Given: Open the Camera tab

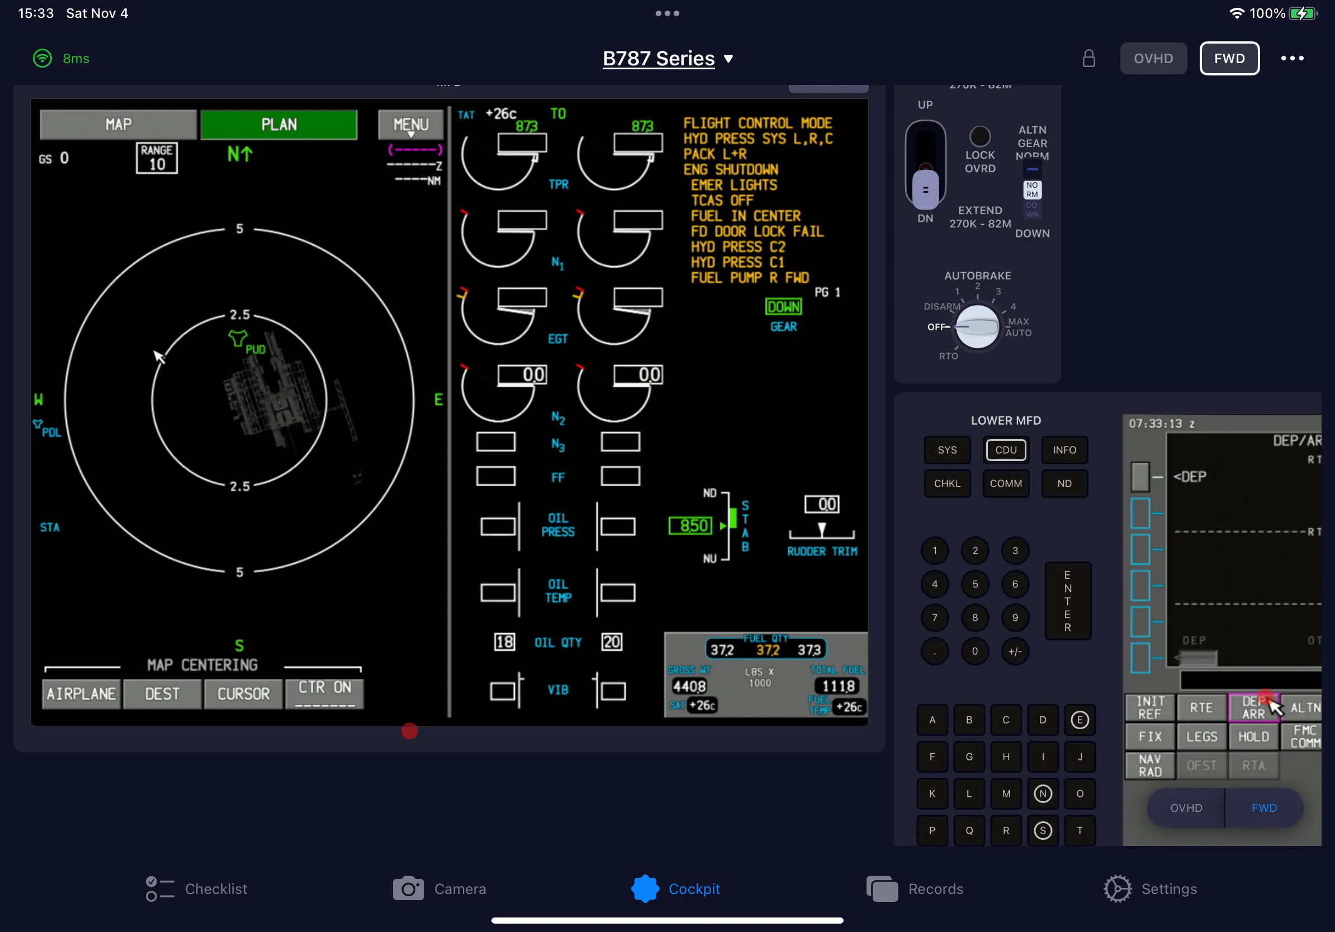Looking at the screenshot, I should (439, 888).
